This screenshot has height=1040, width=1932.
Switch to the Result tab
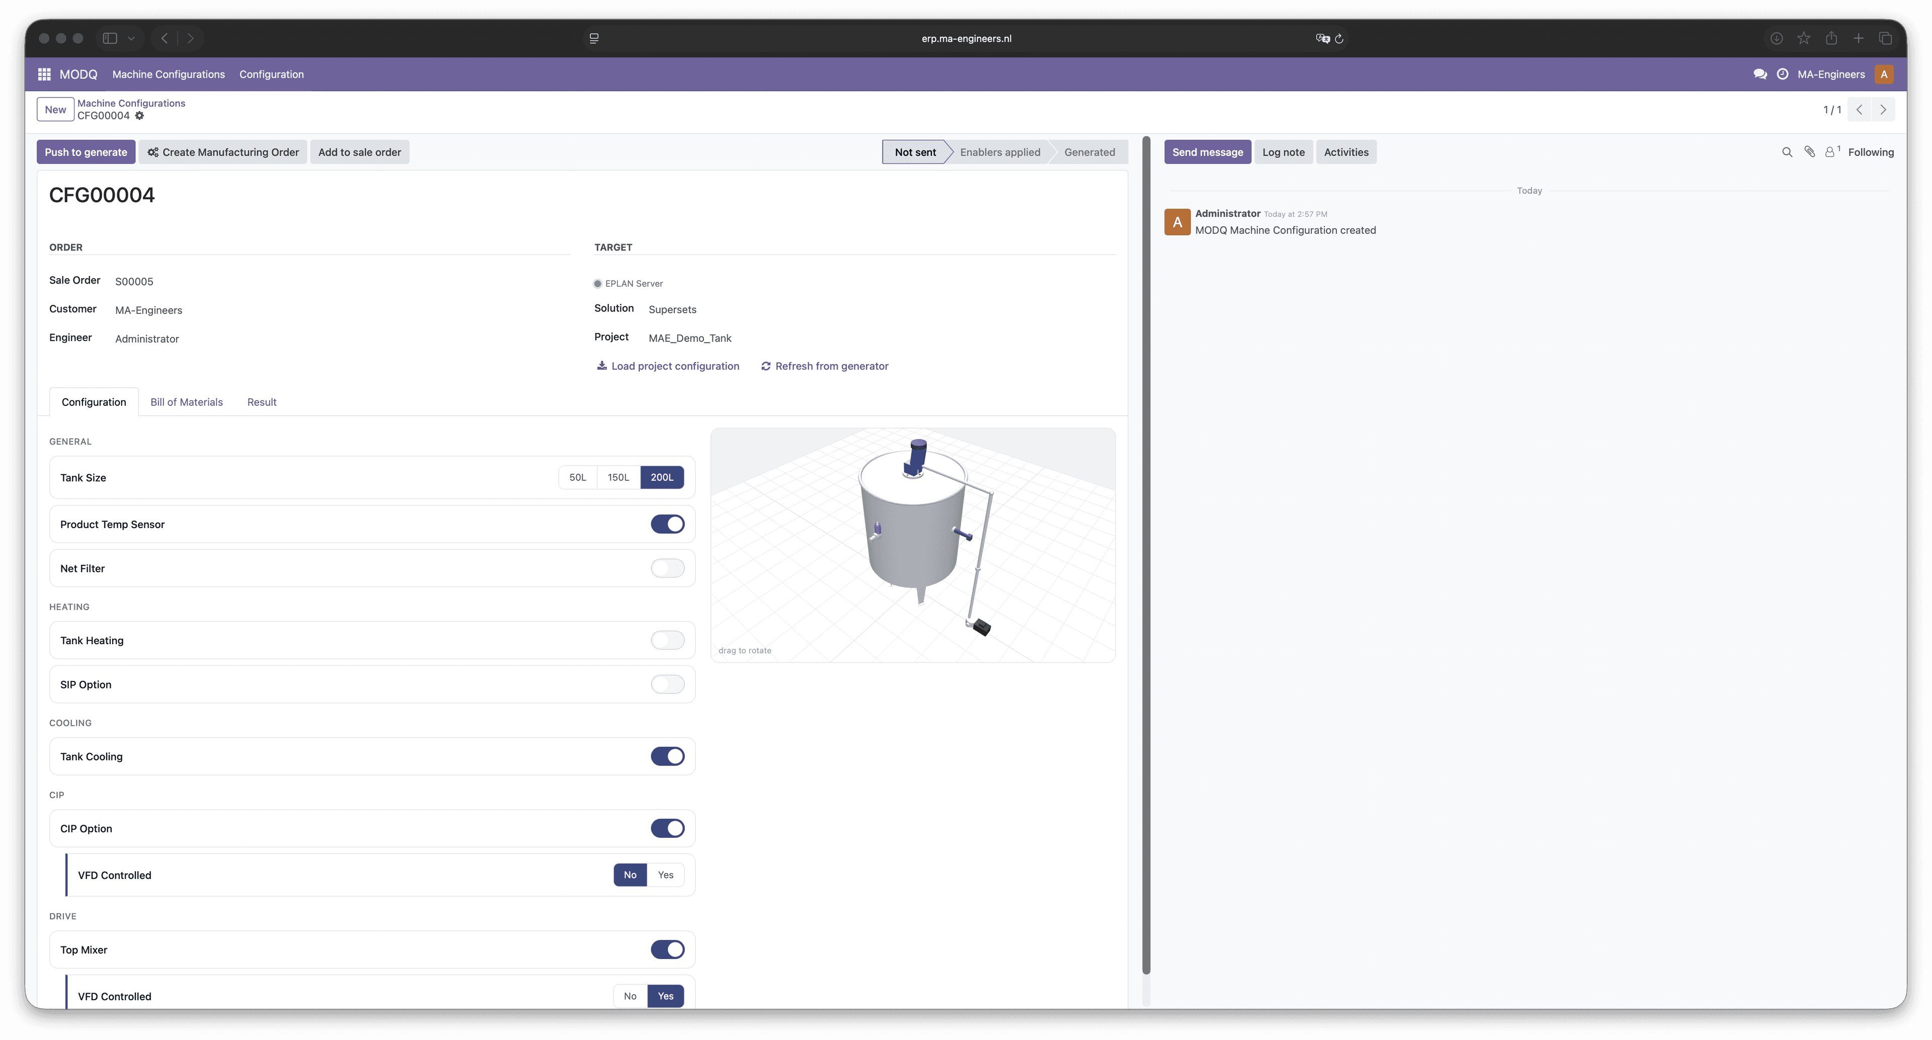[262, 402]
